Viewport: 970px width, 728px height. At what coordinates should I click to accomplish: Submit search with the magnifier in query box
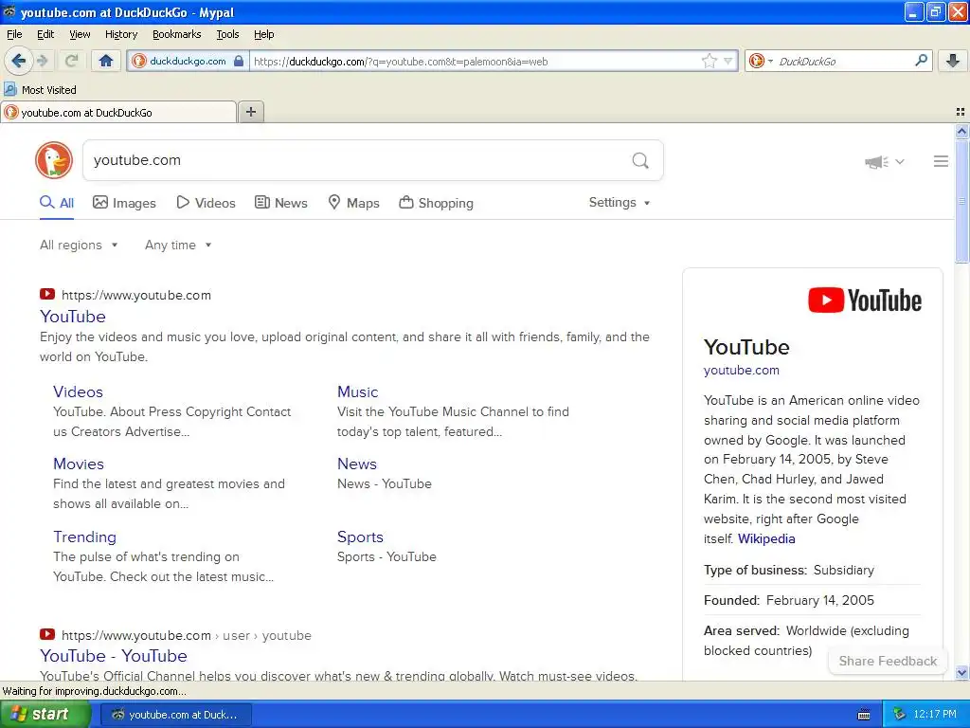tap(640, 161)
